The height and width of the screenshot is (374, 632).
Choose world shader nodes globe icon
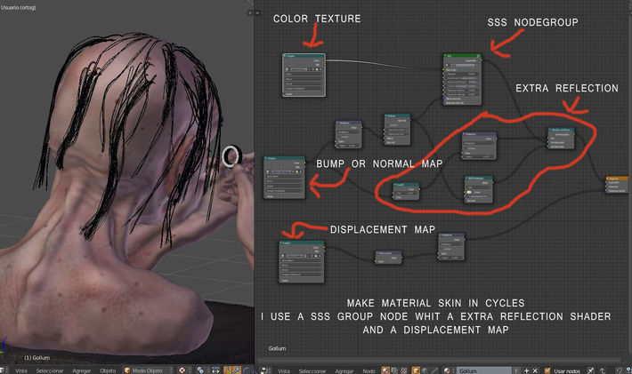coord(425,370)
